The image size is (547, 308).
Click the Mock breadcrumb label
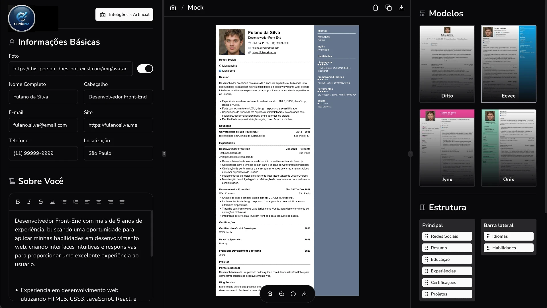[x=196, y=7]
